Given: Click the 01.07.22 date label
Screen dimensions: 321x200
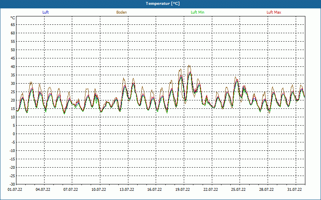Looking at the screenshot, I should coord(15,190).
